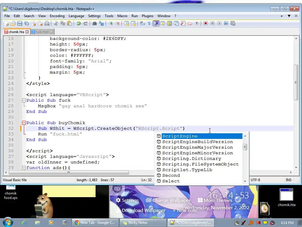
Task: Create a new file with the New toolbar icon
Action: [x=6, y=24]
